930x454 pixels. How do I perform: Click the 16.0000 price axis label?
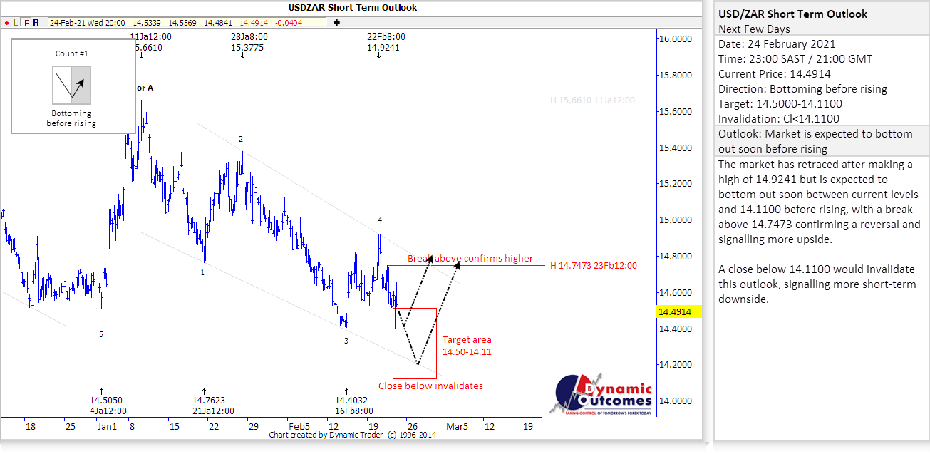[676, 39]
